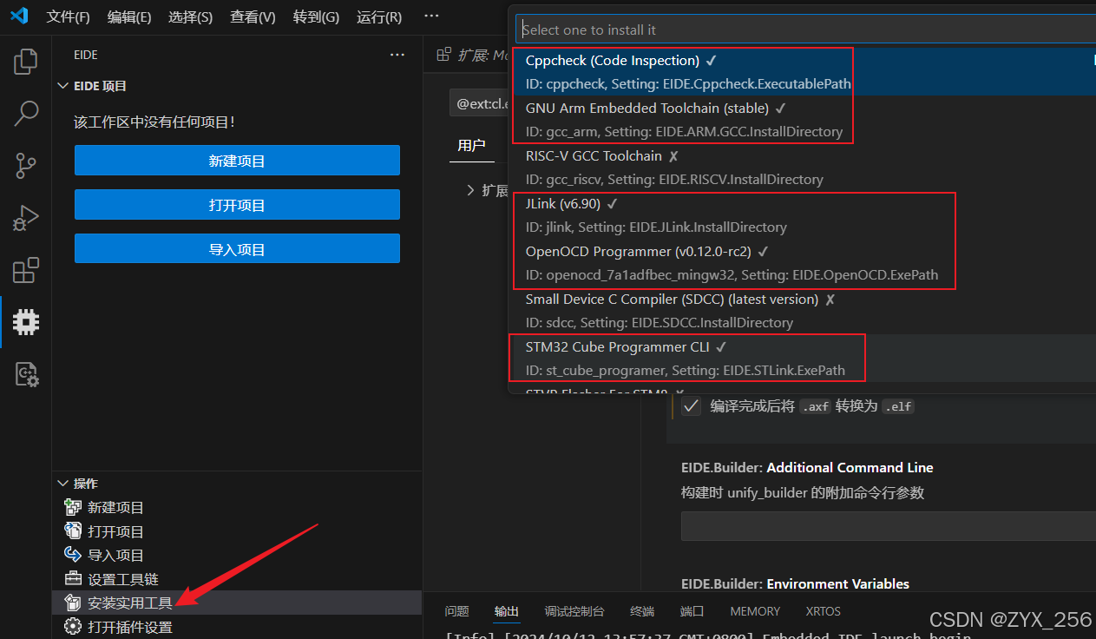
Task: Toggle 编译完成后将 .axf 转换为 .elf checkbox
Action: click(691, 406)
